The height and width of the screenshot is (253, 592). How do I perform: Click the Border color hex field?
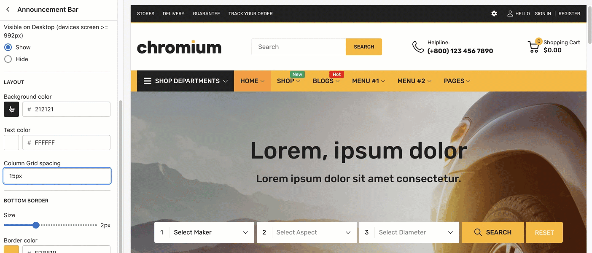[x=66, y=249]
